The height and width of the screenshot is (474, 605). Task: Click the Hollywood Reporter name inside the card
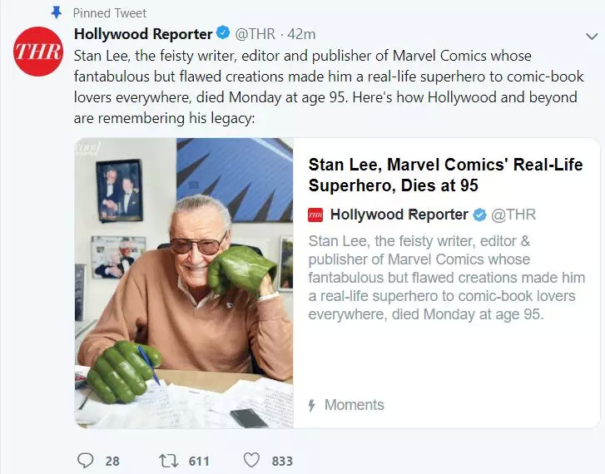point(399,215)
